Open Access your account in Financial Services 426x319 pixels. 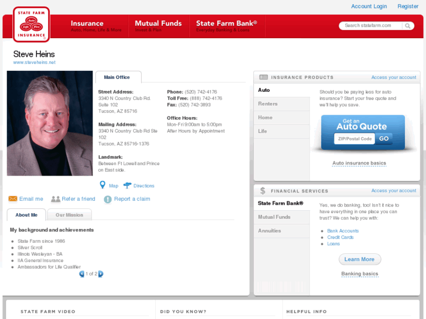click(x=394, y=191)
